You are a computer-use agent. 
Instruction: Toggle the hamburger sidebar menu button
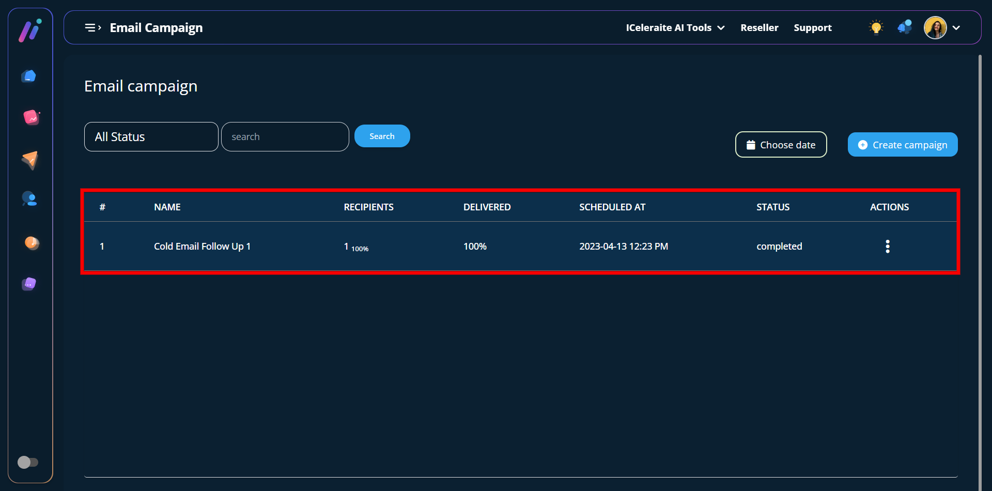(92, 28)
